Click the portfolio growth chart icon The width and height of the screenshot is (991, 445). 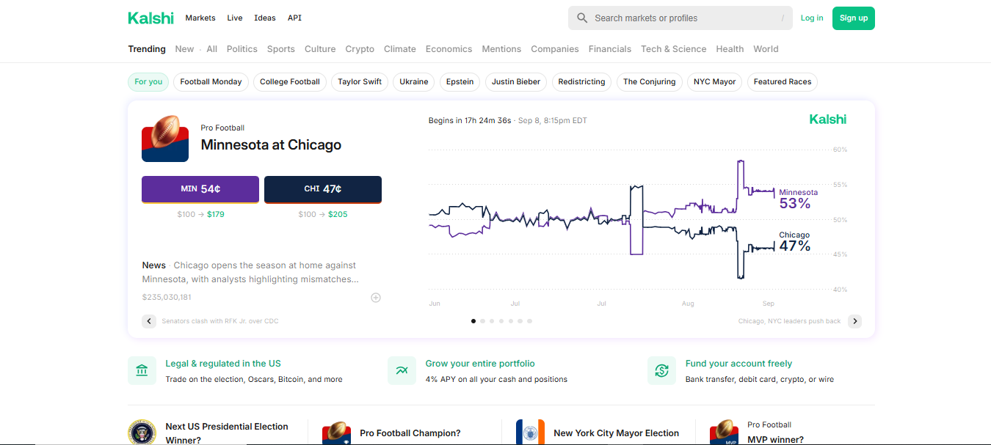(x=402, y=371)
